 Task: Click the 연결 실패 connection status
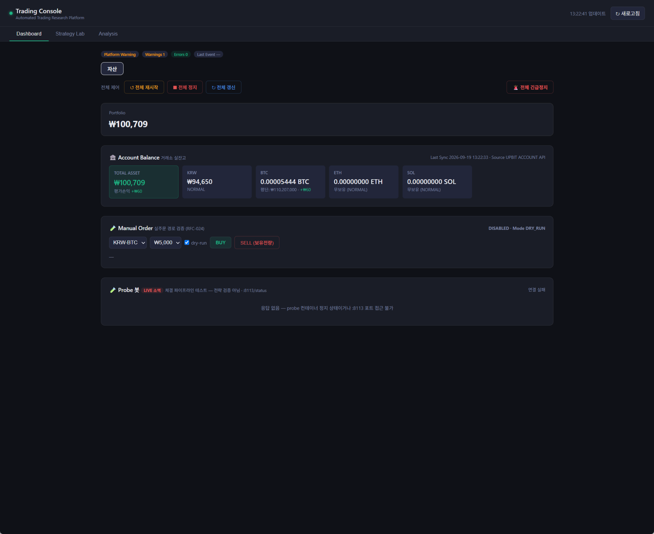point(537,290)
